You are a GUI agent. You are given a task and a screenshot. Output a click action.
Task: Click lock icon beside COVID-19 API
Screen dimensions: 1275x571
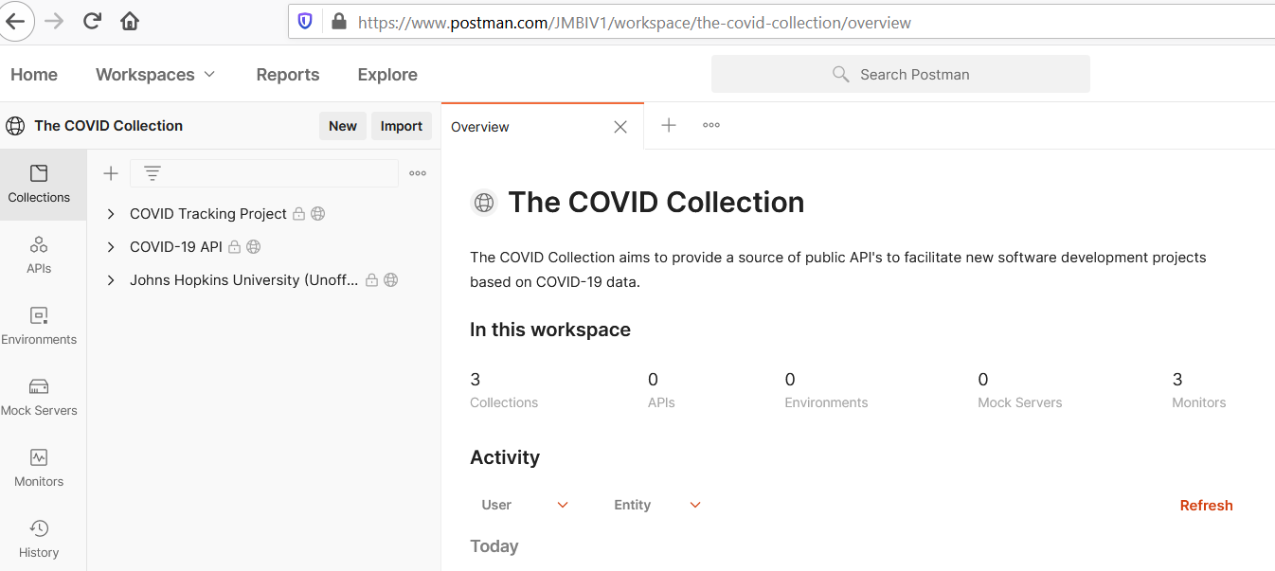coord(234,247)
